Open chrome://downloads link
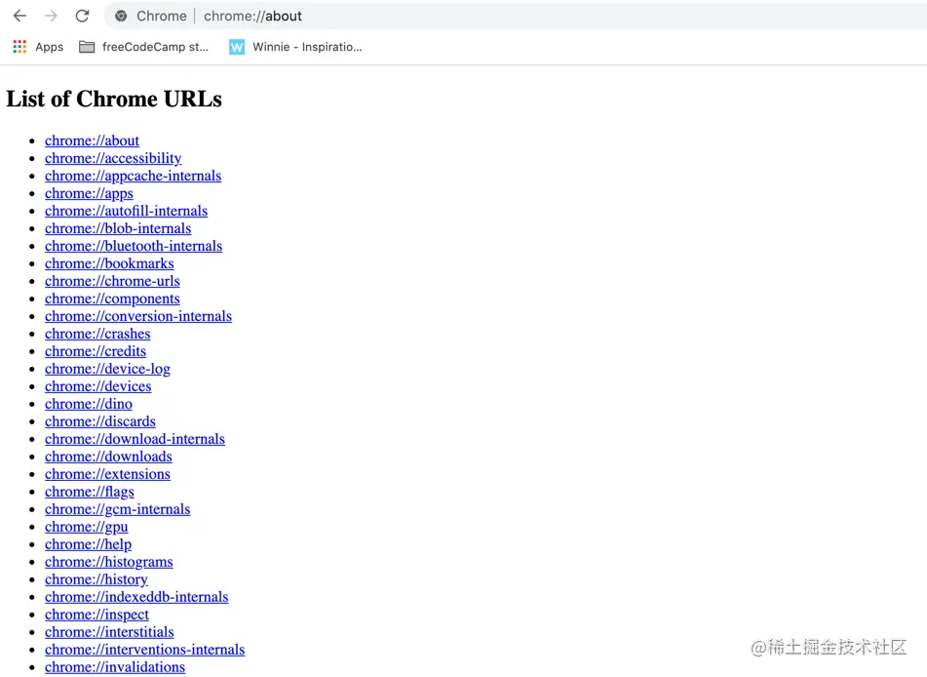 pos(108,457)
